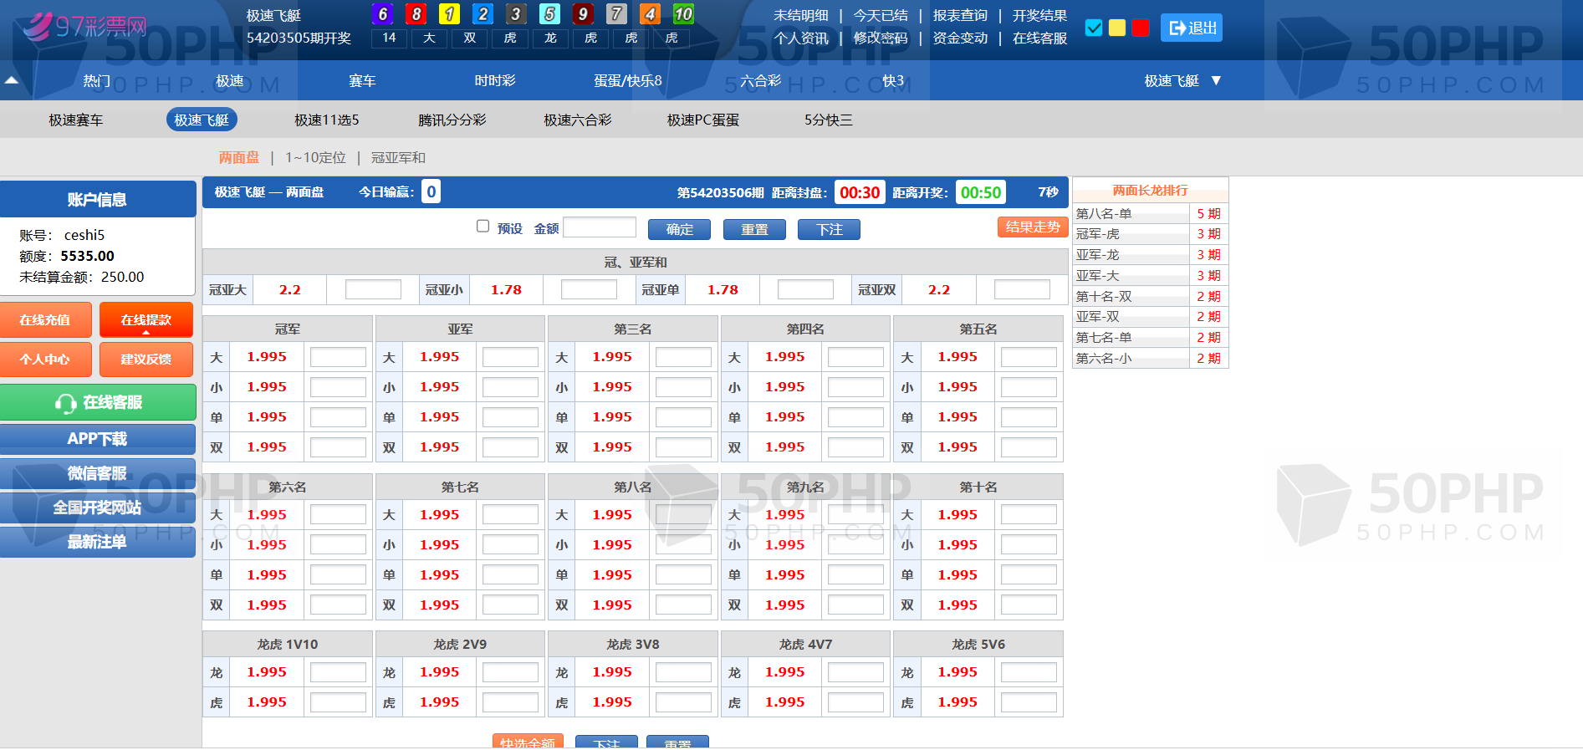Screen dimensions: 1583x750
Task: Collapse the nav with the white up arrow
Action: coord(12,81)
